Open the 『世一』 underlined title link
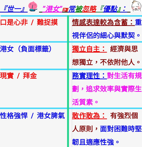Viewport: 142px width, 147px height. [x=14, y=9]
